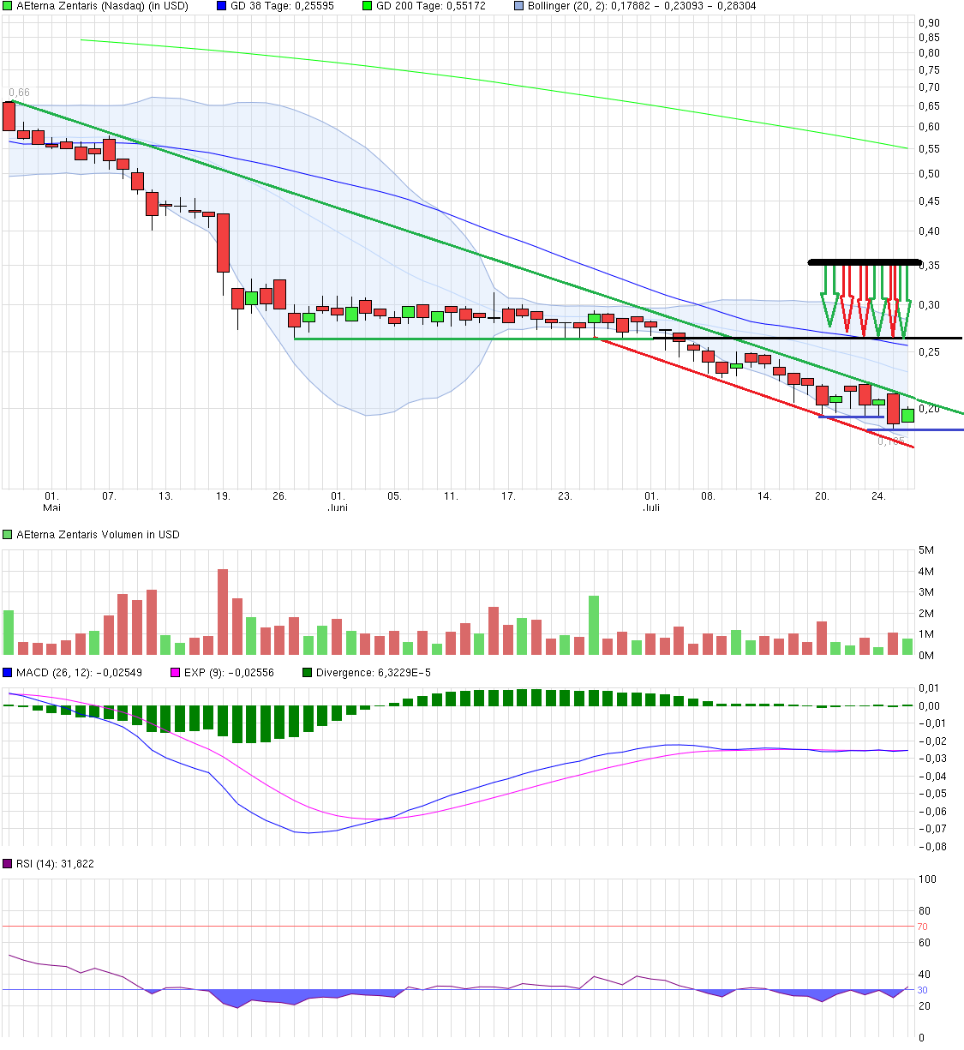Click the '19.' date axis label
The height and width of the screenshot is (1050, 964).
223,496
